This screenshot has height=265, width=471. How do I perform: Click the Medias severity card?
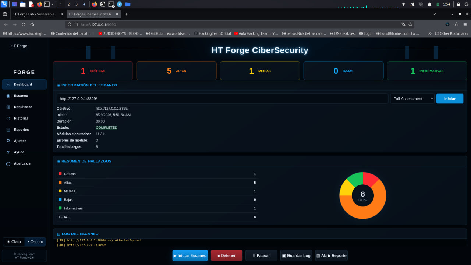(x=260, y=71)
